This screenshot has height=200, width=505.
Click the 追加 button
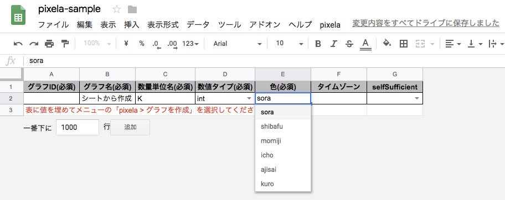click(130, 127)
